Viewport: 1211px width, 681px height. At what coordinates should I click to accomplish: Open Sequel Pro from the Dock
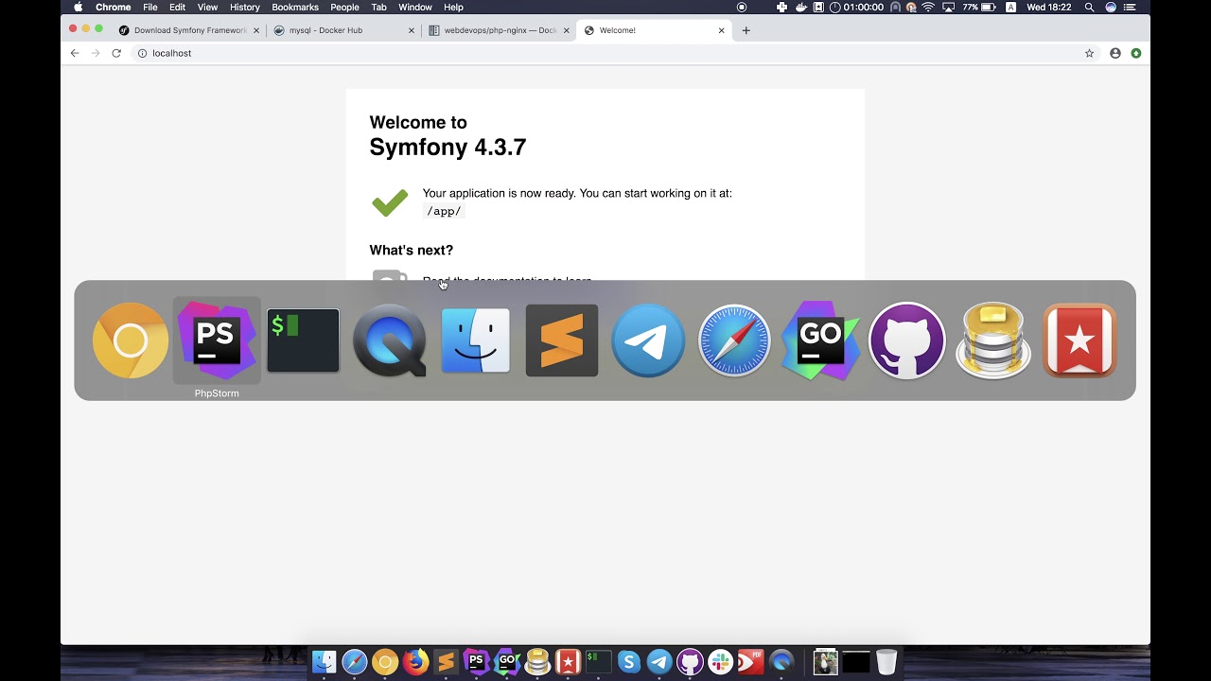[x=537, y=662]
